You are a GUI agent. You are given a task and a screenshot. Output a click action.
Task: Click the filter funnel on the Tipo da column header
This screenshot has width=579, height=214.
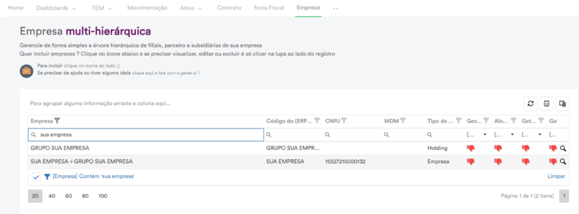pos(458,121)
